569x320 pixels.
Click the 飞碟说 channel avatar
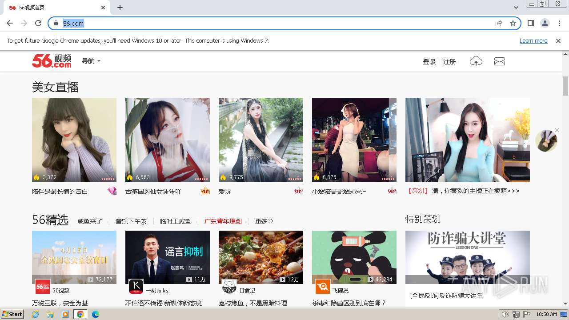tap(323, 287)
